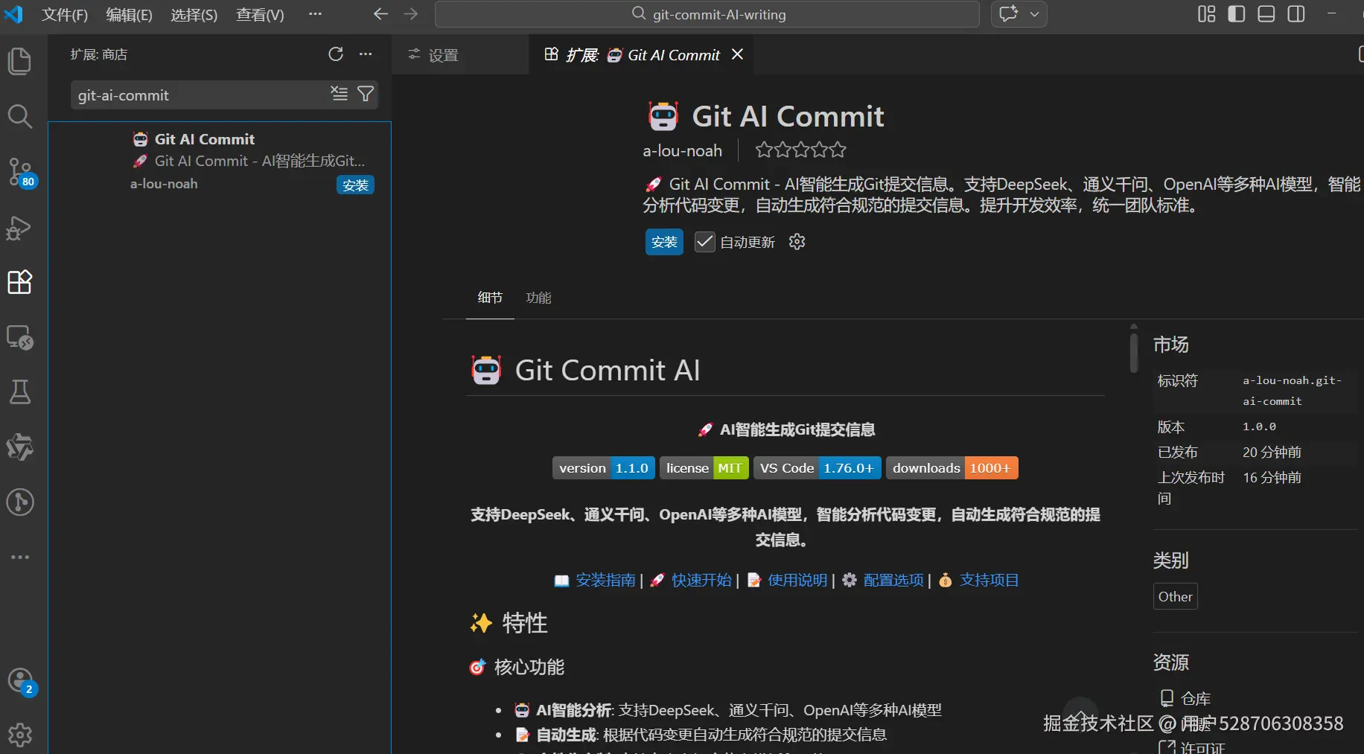Open the Accounts menu with badge 2
Image resolution: width=1364 pixels, height=754 pixels.
click(21, 681)
